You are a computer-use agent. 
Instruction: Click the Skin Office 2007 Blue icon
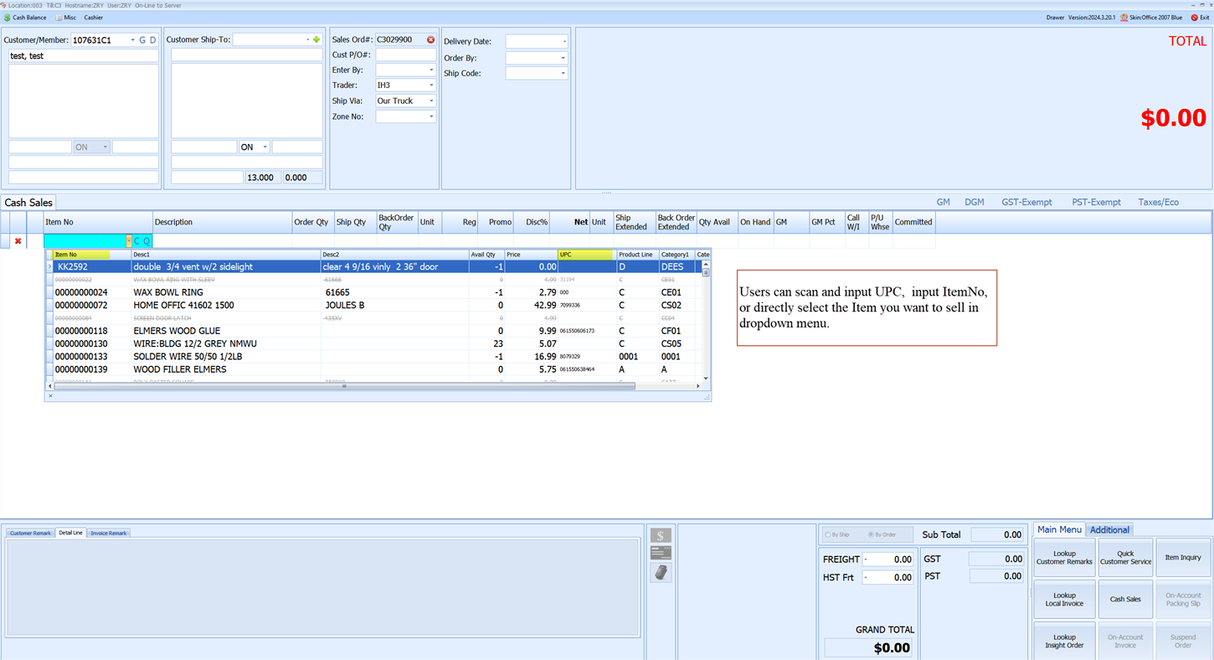click(1124, 18)
